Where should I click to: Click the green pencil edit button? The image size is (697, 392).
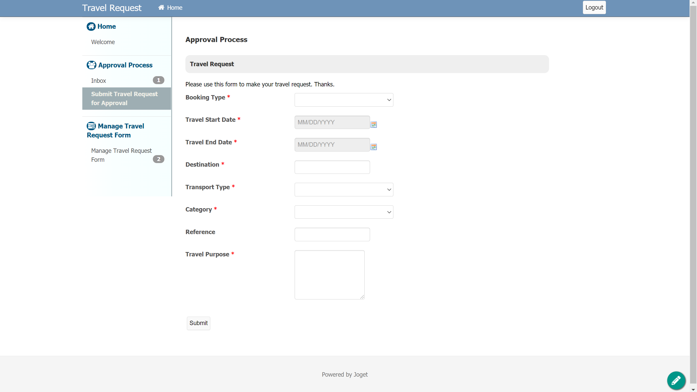click(676, 380)
